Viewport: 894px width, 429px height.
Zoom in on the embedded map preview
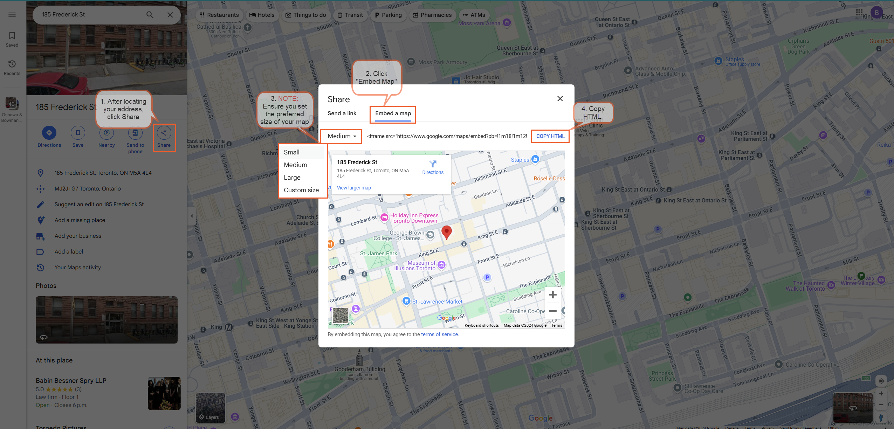pyautogui.click(x=553, y=295)
